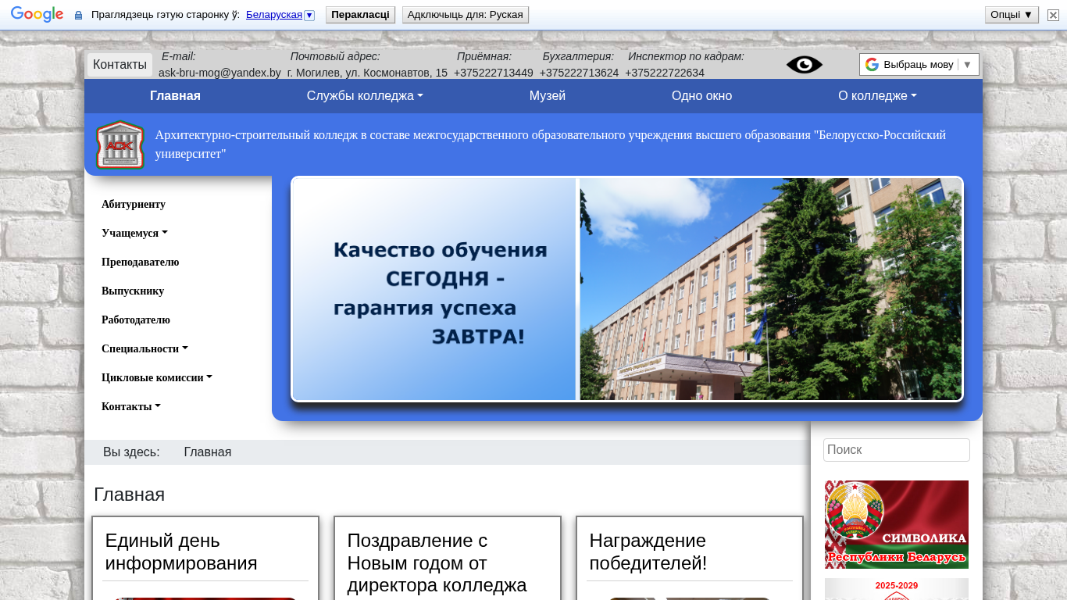
Task: Click the address г. Могилев, ул. Космонавтов, 15
Action: (367, 73)
